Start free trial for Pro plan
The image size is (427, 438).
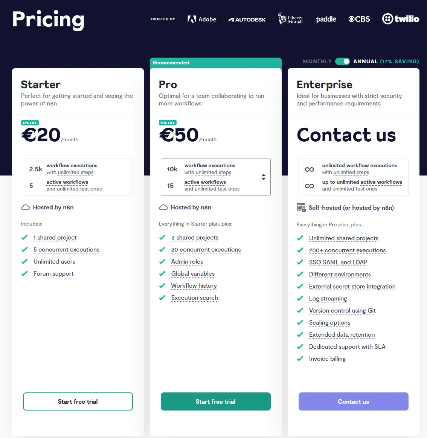click(216, 401)
